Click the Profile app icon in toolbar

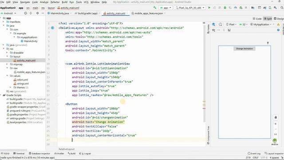(236, 8)
